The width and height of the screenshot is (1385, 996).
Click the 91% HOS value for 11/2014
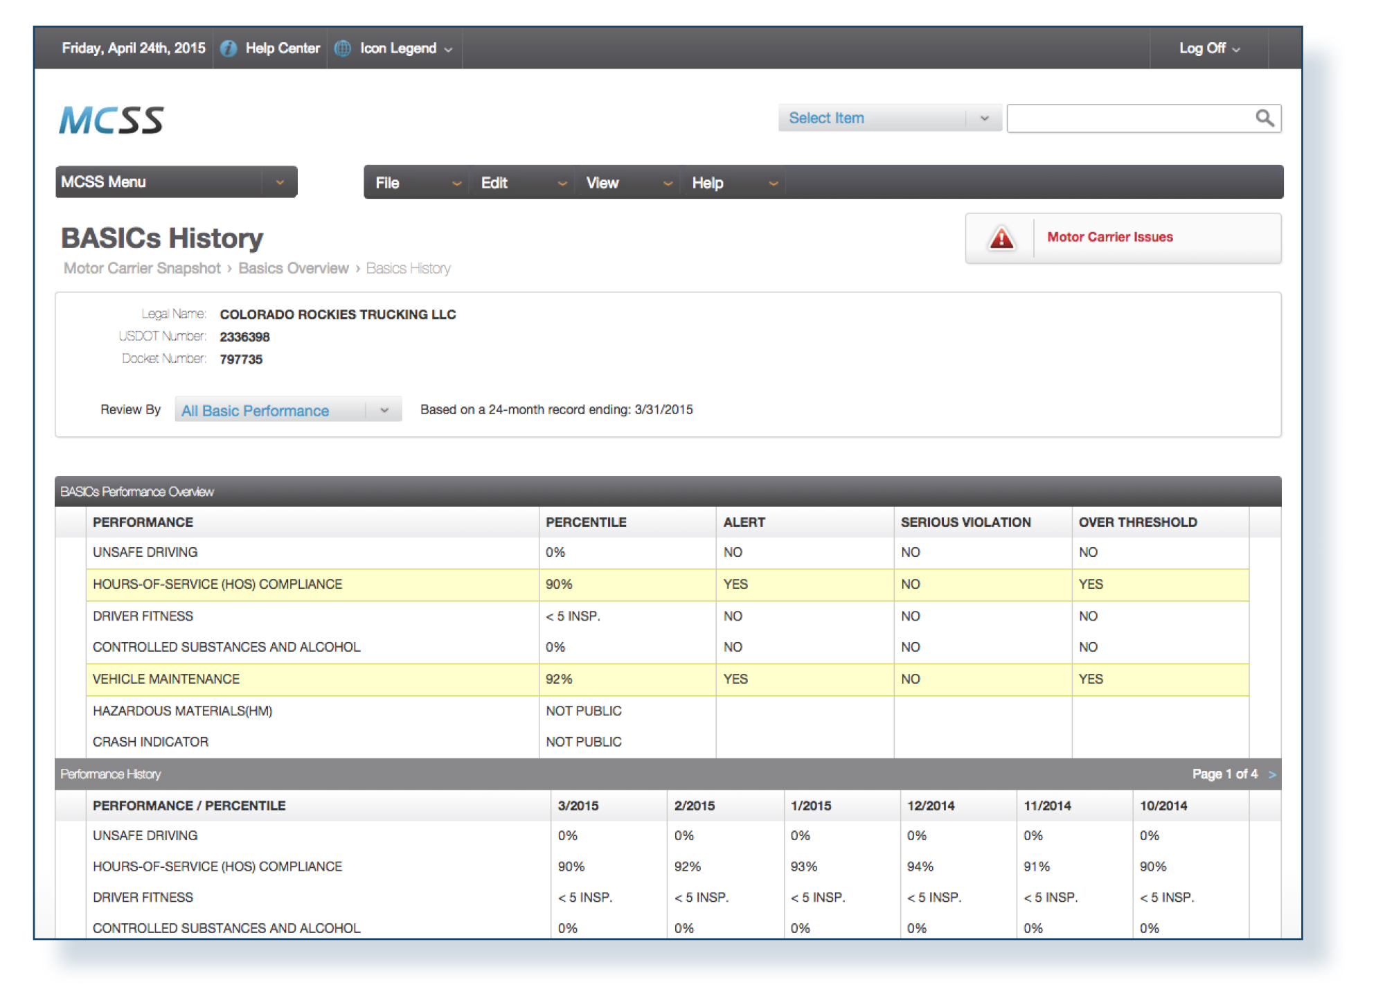click(x=1037, y=867)
